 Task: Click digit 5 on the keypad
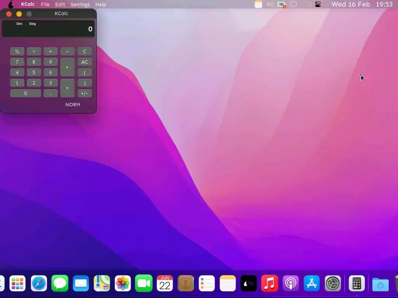(34, 73)
